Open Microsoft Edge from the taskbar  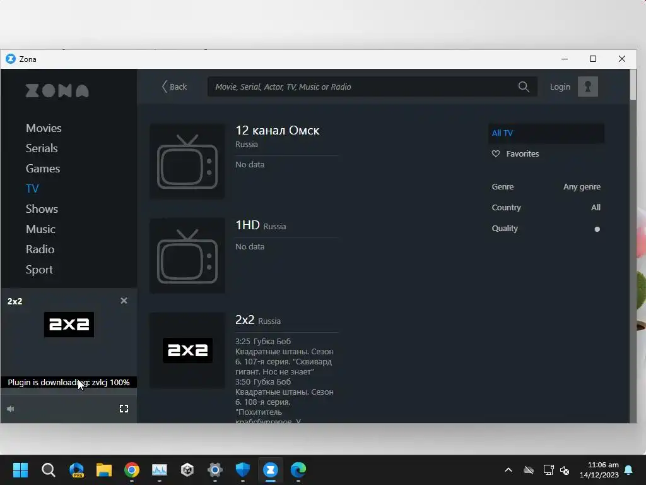[298, 470]
